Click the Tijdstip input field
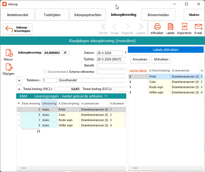Screen dimensions: 205x172 pyautogui.click(x=112, y=59)
